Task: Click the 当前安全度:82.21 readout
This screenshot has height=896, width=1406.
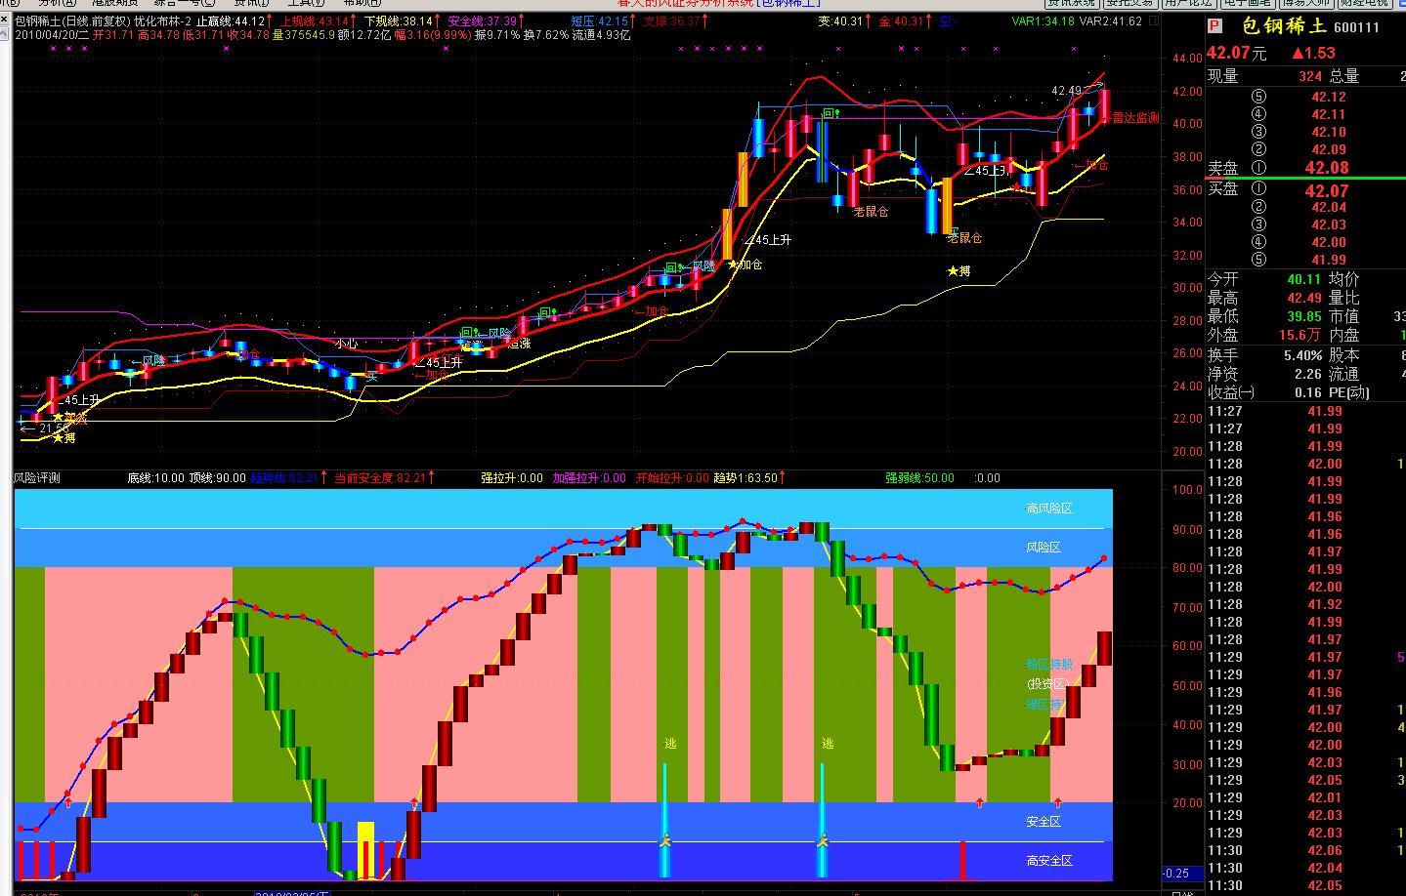Action: (380, 478)
